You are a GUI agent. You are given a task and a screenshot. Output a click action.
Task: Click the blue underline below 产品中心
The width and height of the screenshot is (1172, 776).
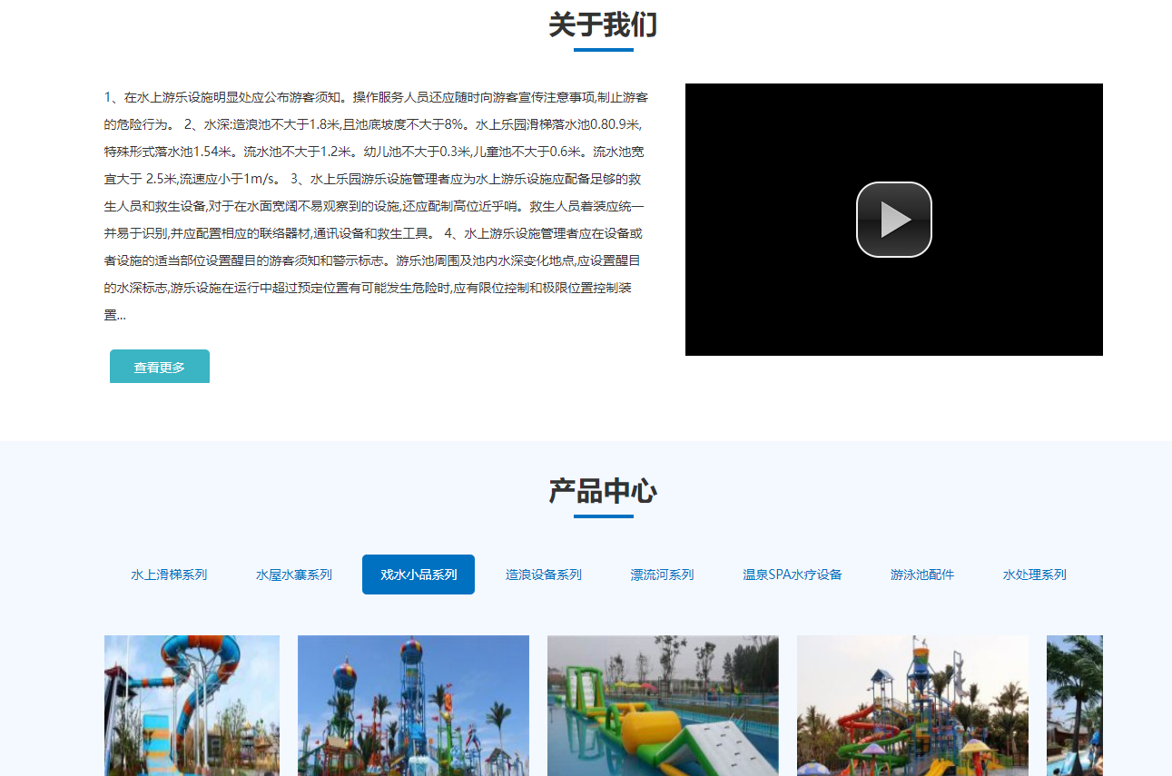tap(603, 516)
